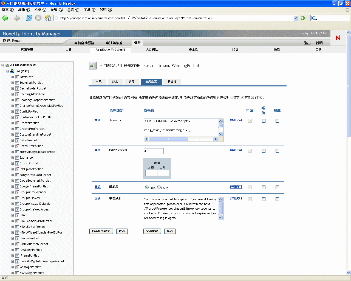Click the ExportPortlet tree icon
The image size is (351, 281).
[x=17, y=163]
